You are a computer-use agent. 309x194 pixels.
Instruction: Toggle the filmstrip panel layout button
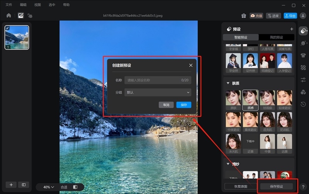pyautogui.click(x=24, y=185)
